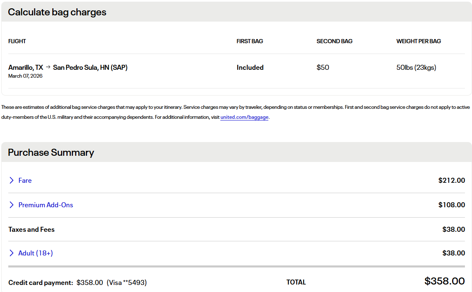Click the Taxes and Fees row
The height and width of the screenshot is (292, 472).
coord(31,229)
